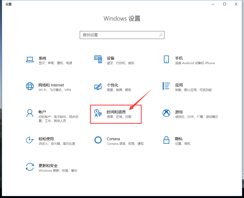Image resolution: width=244 pixels, height=198 pixels.
Task: Click the 网络和 Internet globe icon
Action: click(30, 86)
